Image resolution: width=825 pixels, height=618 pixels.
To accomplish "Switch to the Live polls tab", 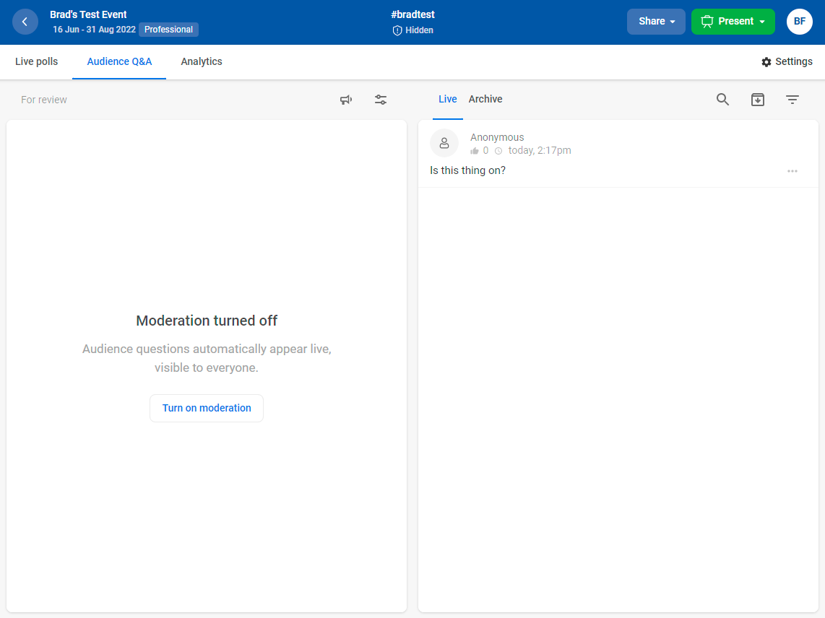I will coord(36,61).
